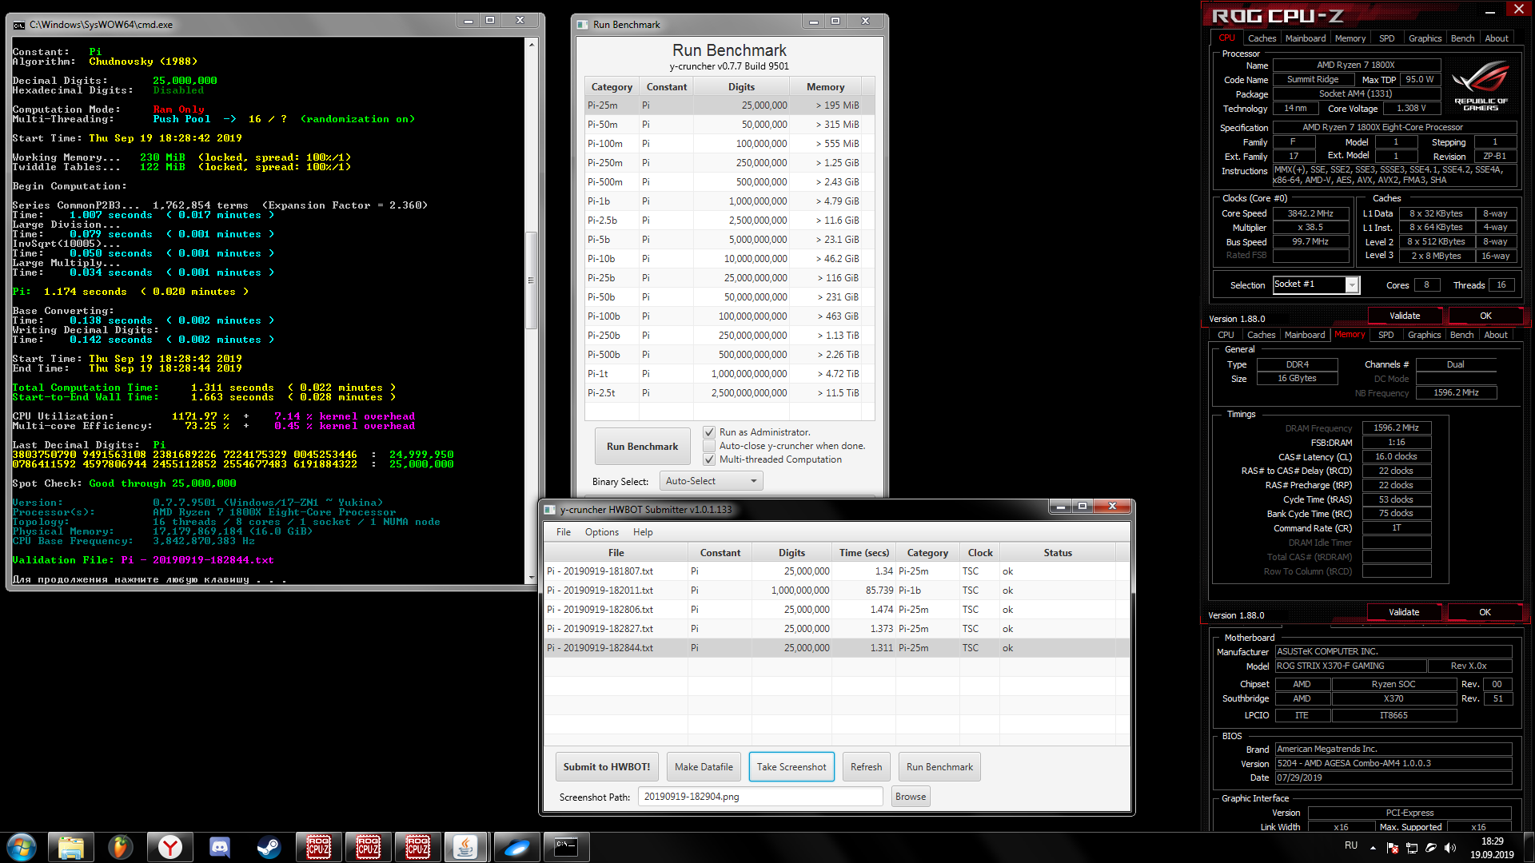Select file Pi - 20190919-182844.txt row
The width and height of the screenshot is (1535, 863).
point(837,648)
